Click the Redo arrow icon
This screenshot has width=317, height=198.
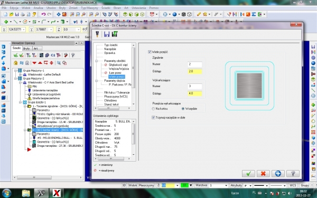(49, 14)
